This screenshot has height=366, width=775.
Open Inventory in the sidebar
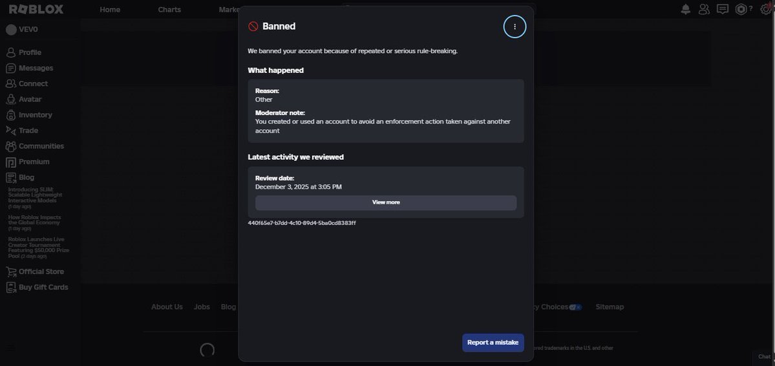coord(28,114)
